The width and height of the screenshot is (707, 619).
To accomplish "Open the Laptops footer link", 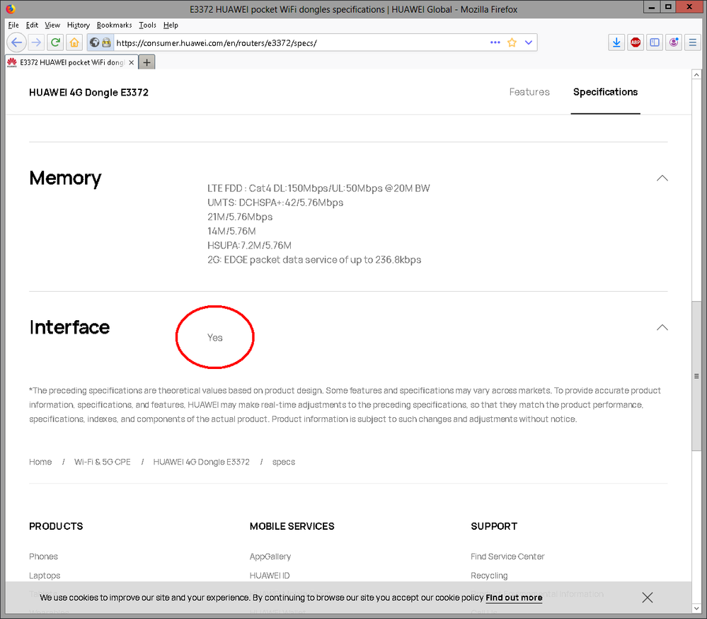I will point(45,576).
